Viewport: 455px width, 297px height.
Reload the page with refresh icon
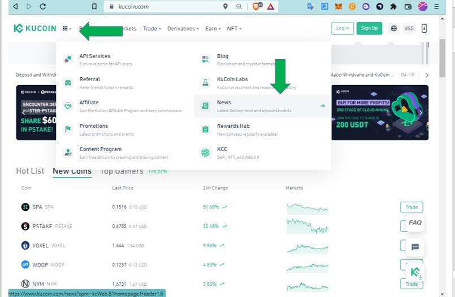(42, 6)
